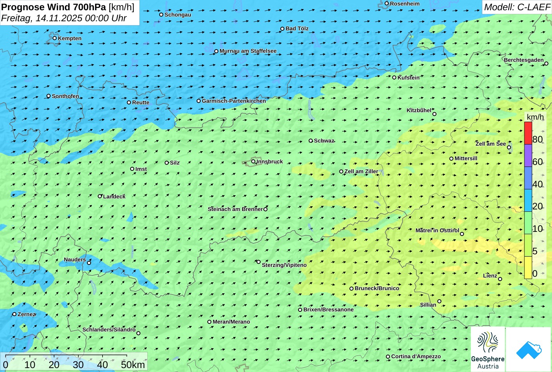This screenshot has height=372, width=552.
Task: Click the purple 60 km/h legend swatch
Action: [x=528, y=155]
